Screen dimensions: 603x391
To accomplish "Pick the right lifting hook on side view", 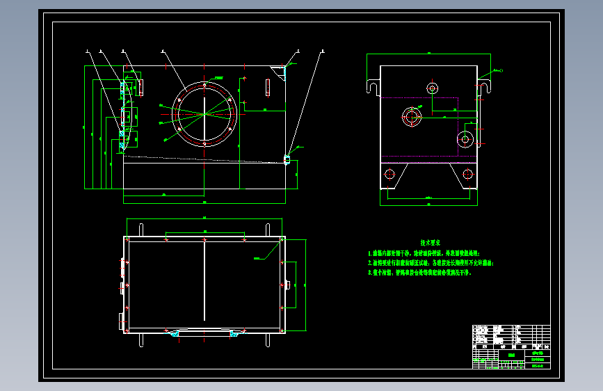I will pos(484,86).
